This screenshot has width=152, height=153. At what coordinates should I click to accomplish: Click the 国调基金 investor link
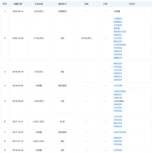(x=118, y=22)
